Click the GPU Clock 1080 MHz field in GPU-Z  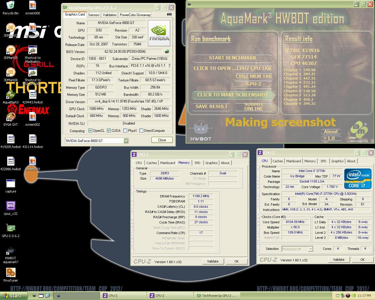point(96,109)
